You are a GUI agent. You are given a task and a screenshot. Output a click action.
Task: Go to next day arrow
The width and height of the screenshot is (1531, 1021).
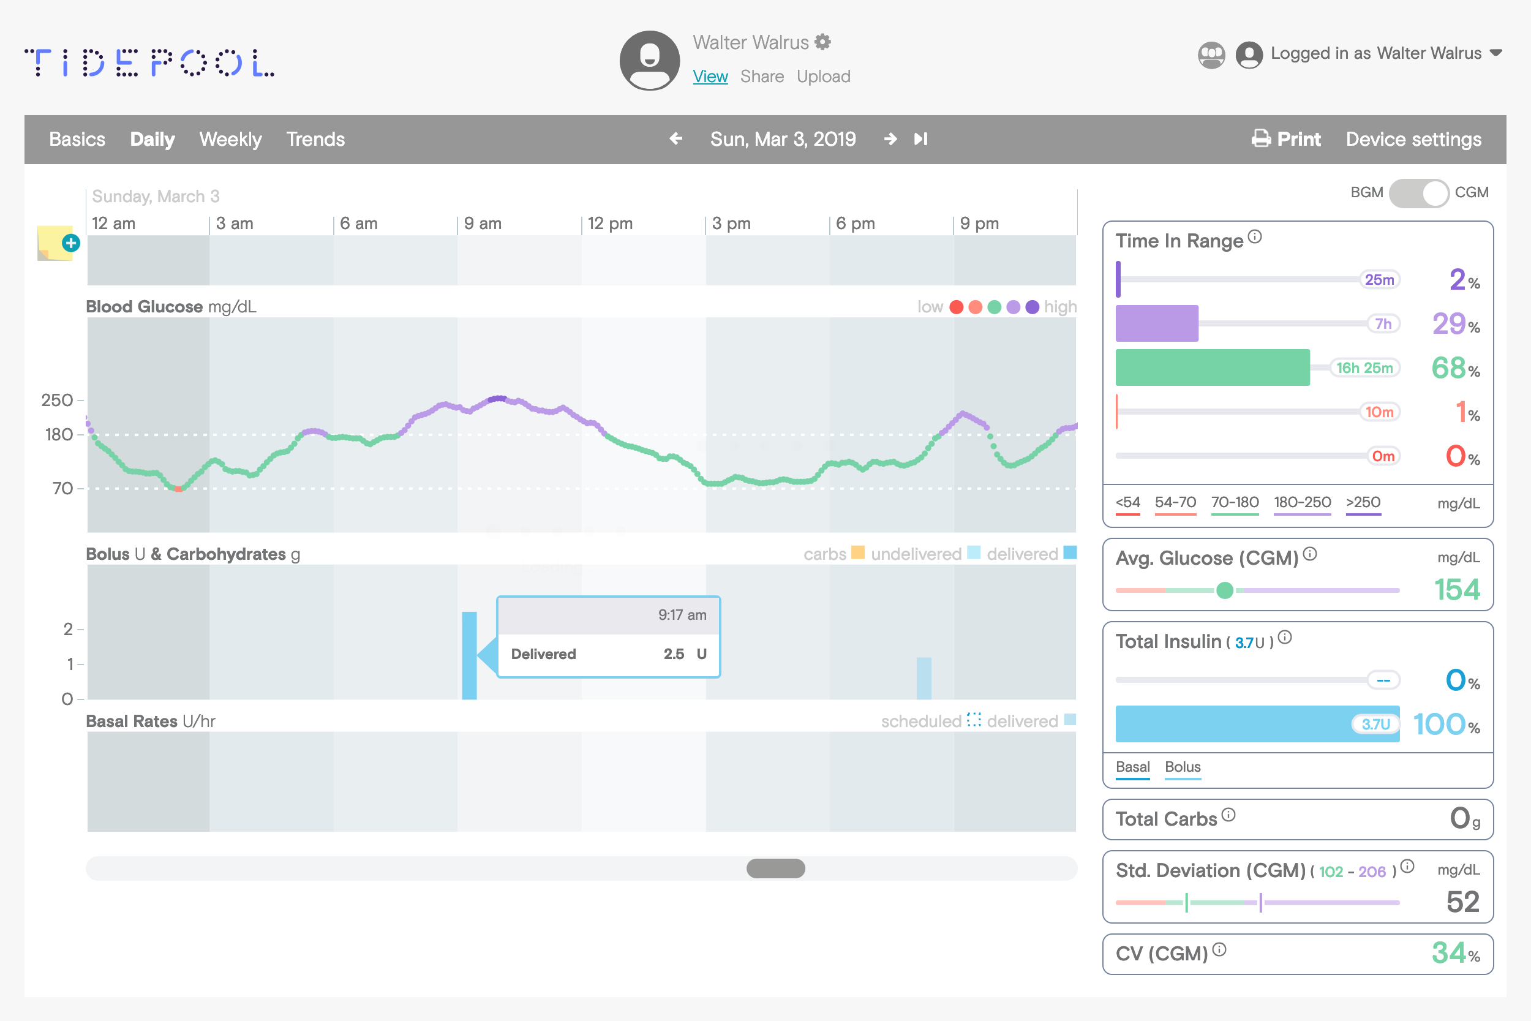(890, 138)
